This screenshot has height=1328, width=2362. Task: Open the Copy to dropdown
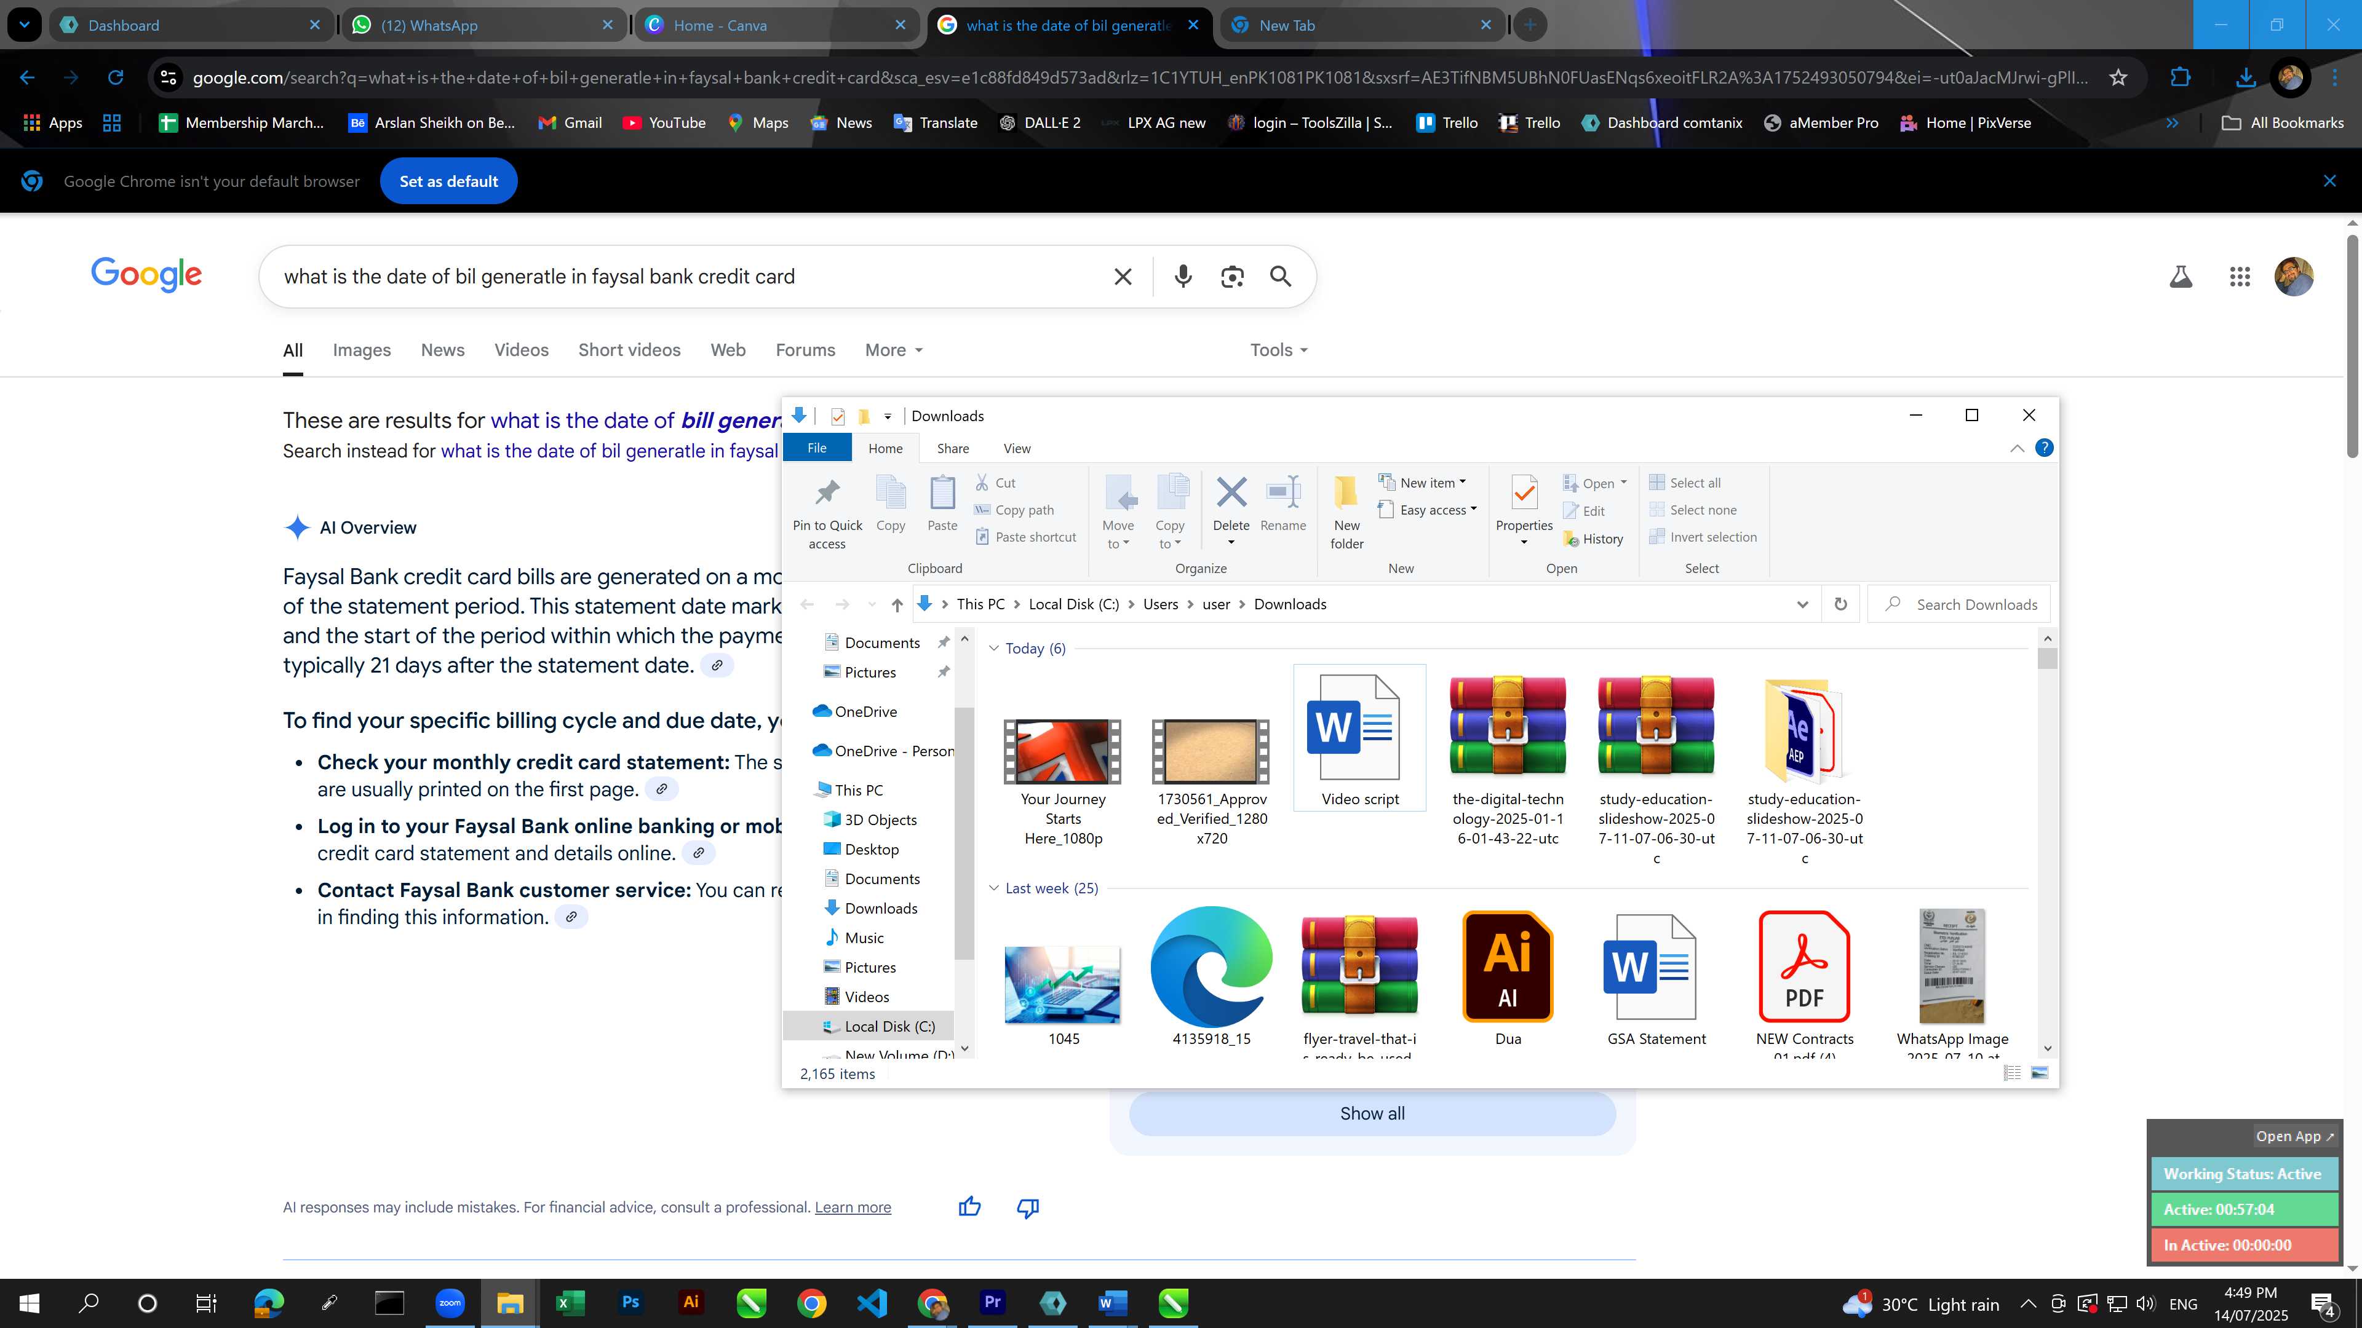1169,534
